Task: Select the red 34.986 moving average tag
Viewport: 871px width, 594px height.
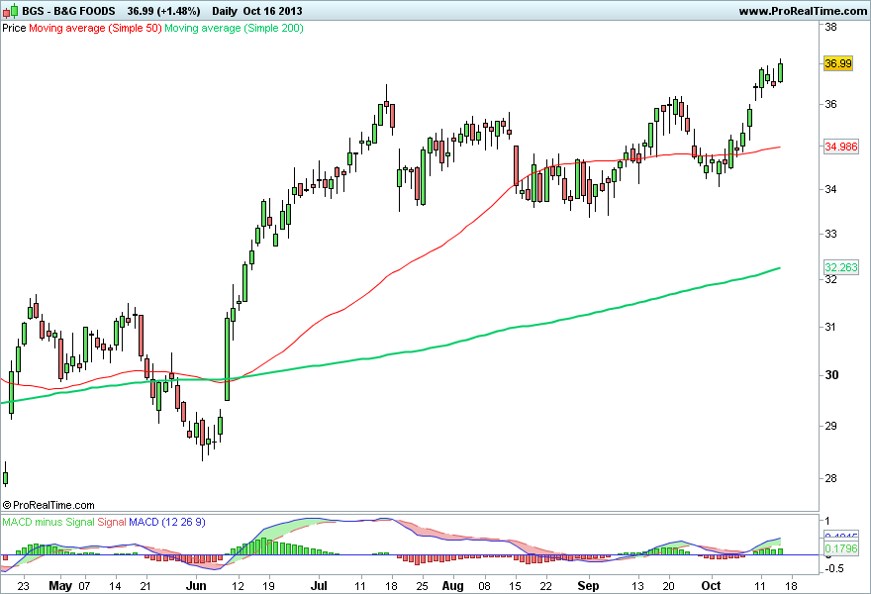Action: point(841,147)
